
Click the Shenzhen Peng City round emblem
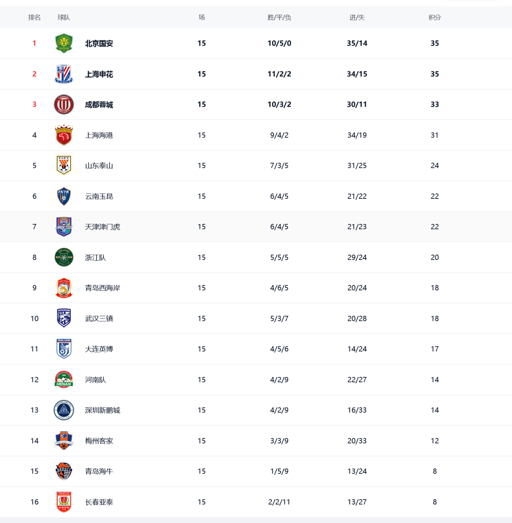[x=64, y=410]
